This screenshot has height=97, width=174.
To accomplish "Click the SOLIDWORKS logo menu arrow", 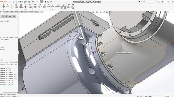I will coord(9,2).
